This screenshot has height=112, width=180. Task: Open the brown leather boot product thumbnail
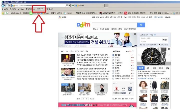click(x=143, y=98)
